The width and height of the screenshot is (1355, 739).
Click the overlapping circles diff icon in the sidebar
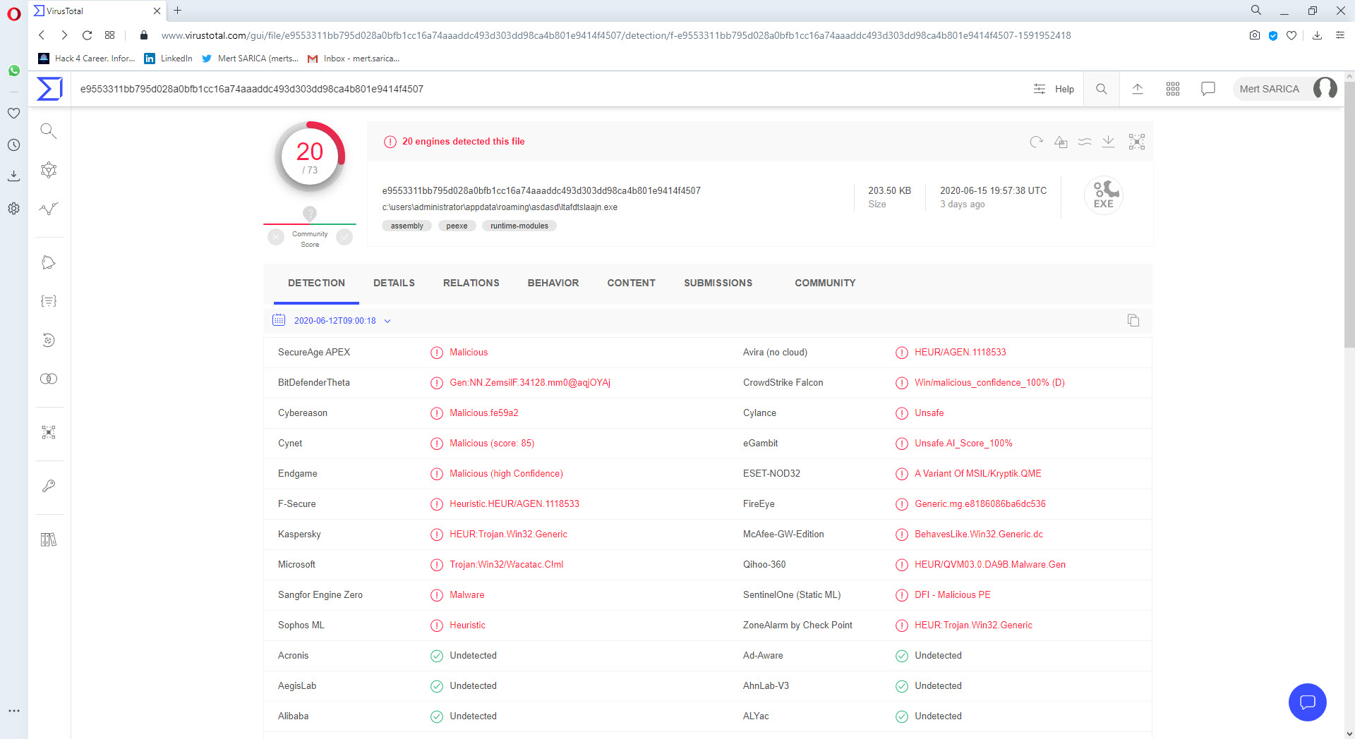(49, 379)
